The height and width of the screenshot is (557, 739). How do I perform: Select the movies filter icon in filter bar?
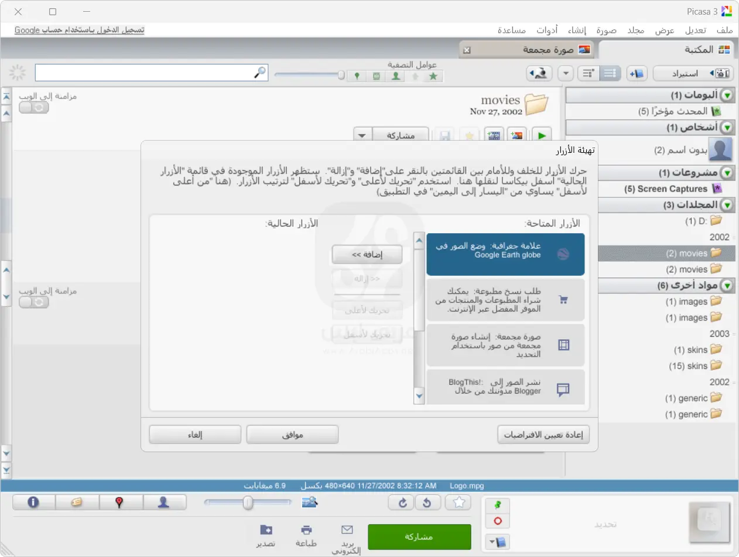click(x=377, y=76)
